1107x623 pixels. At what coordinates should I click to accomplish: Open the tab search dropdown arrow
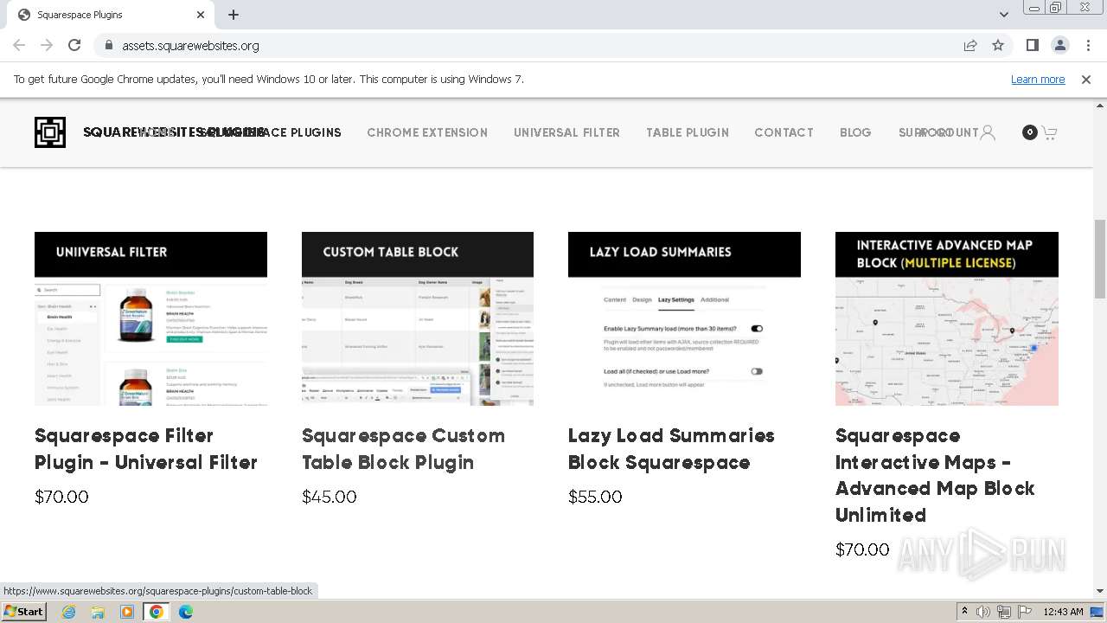[1003, 15]
